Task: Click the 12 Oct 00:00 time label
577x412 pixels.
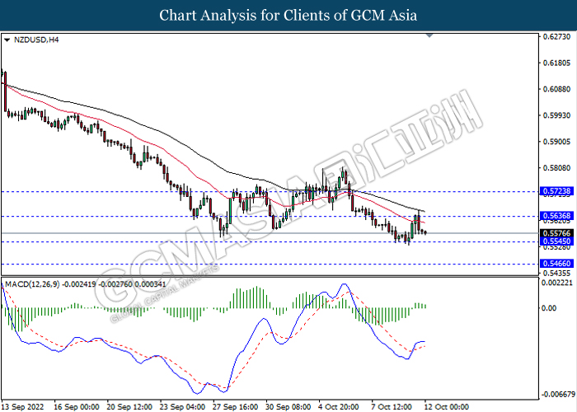Action: point(447,407)
